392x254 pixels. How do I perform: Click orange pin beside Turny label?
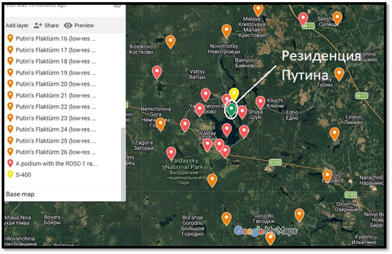(339, 74)
